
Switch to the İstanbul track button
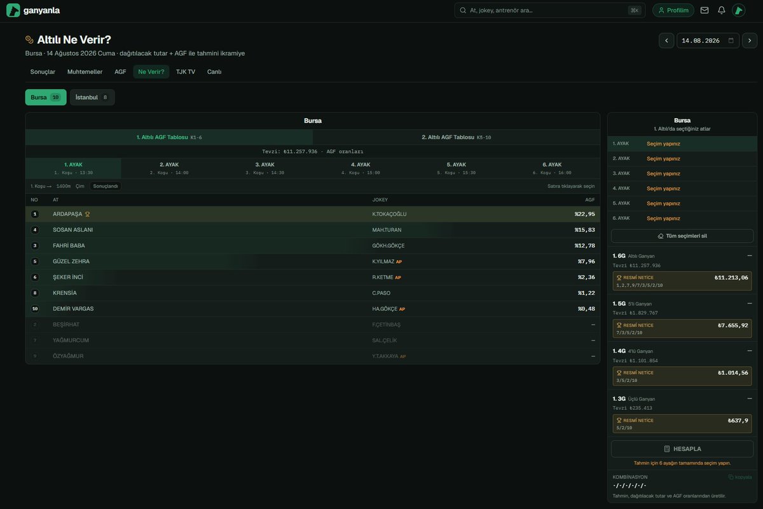click(92, 97)
